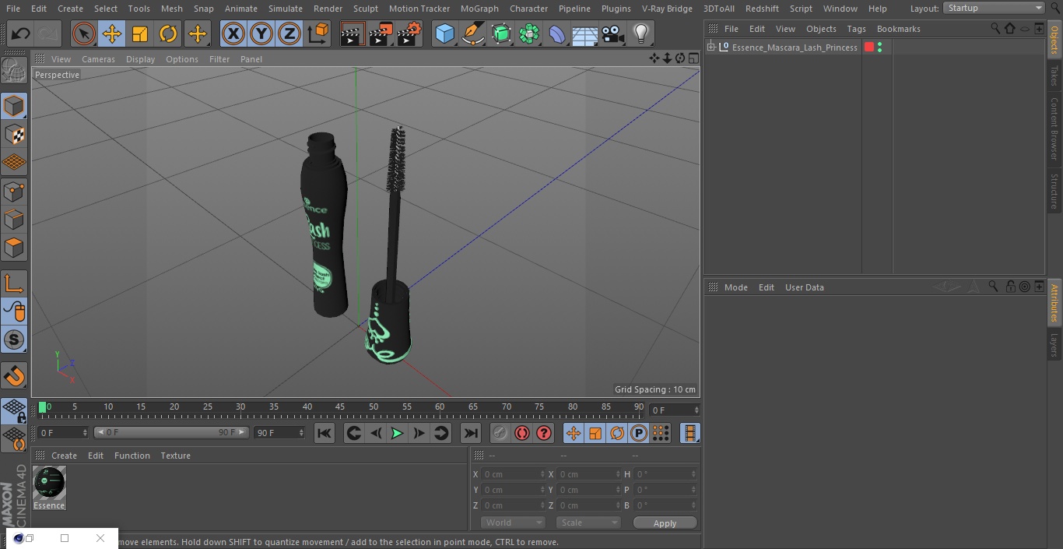1063x549 pixels.
Task: Click the Record Active Objects button
Action: [x=500, y=433]
